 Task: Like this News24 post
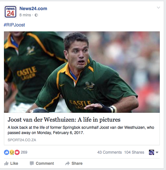click(11, 163)
